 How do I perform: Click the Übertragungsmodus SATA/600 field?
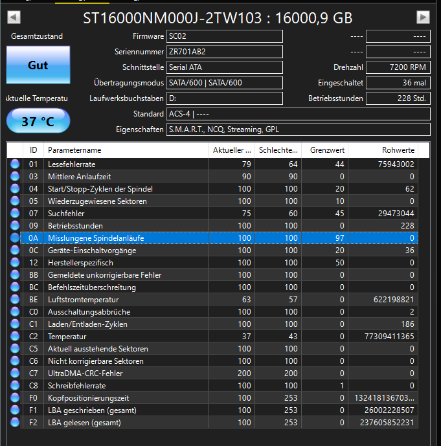point(225,83)
